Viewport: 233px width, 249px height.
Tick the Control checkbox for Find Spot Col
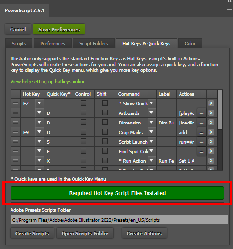tap(84, 151)
